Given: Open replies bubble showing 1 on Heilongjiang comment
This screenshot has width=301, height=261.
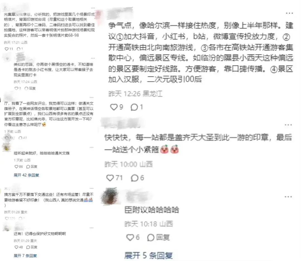Looking at the screenshot, I should tap(134, 107).
